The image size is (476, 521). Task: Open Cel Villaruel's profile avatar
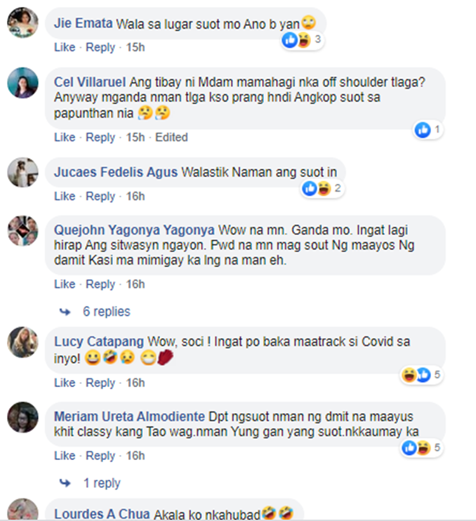(23, 82)
